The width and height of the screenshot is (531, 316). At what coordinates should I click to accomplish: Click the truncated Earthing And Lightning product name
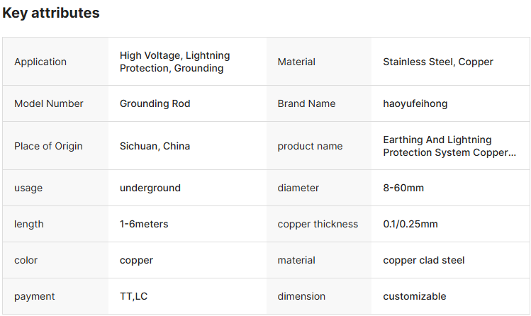click(x=449, y=146)
